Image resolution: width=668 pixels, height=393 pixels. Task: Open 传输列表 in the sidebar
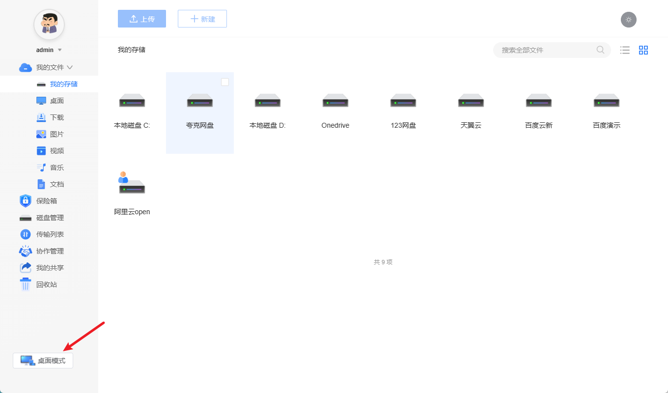[50, 234]
